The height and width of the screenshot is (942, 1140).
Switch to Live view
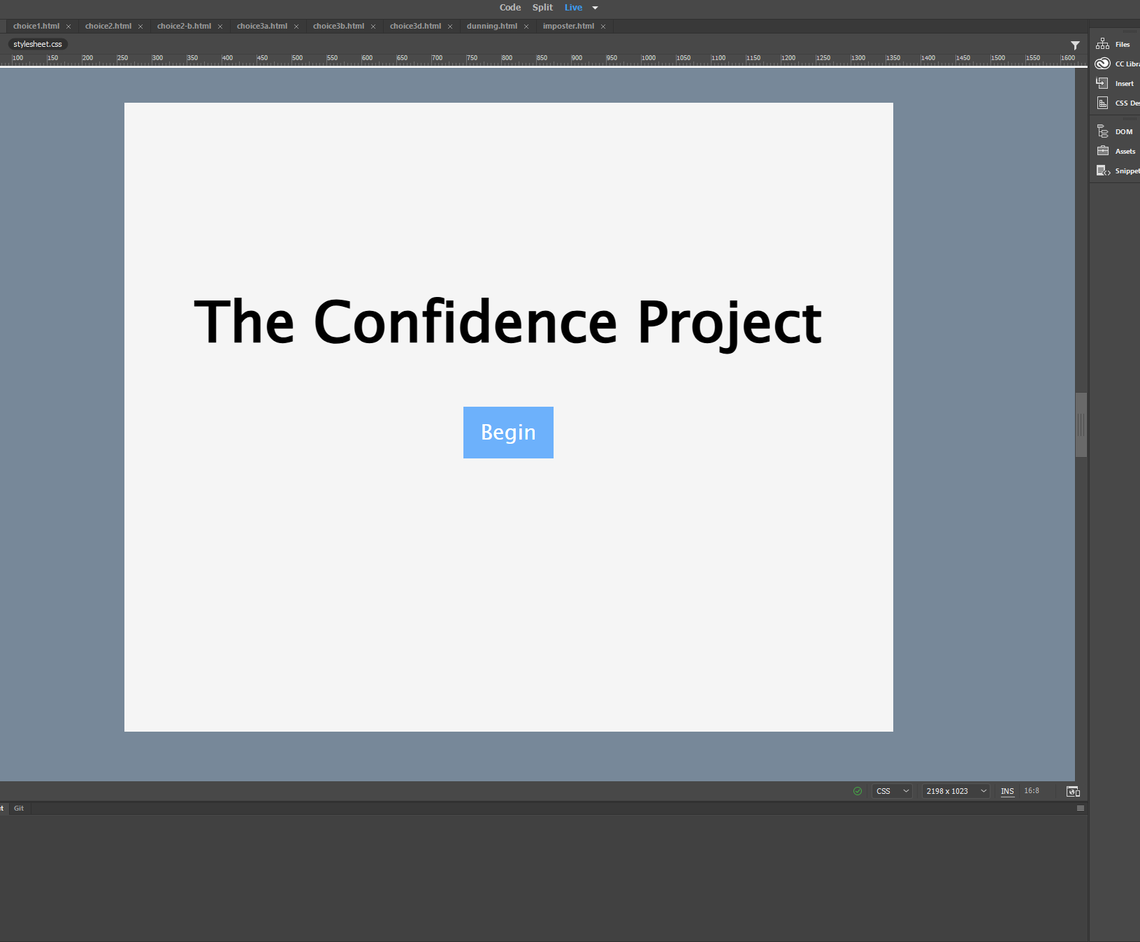(x=573, y=8)
